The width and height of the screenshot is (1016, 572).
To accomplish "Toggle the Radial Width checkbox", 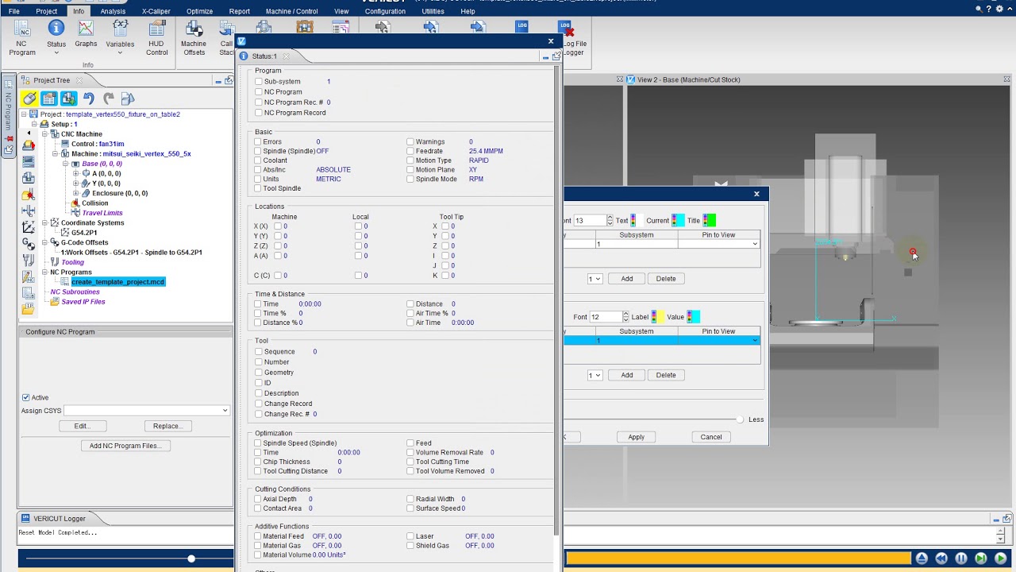I will 410,500.
